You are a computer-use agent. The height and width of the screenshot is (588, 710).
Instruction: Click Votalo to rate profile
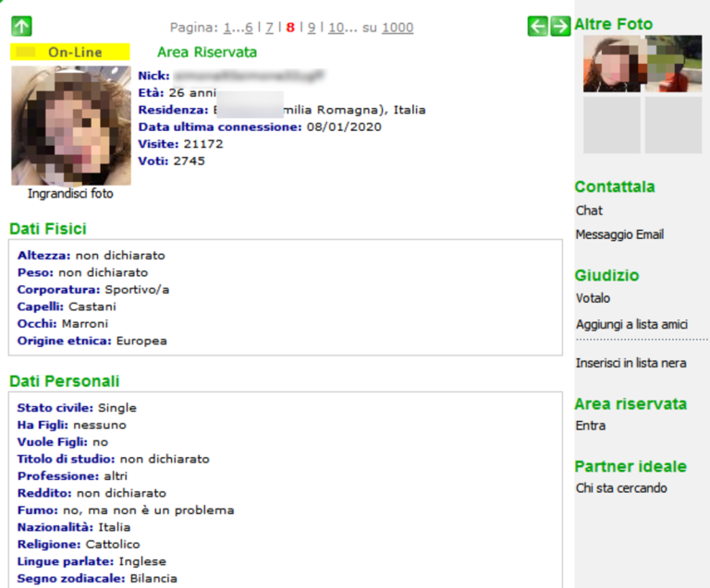tap(593, 298)
